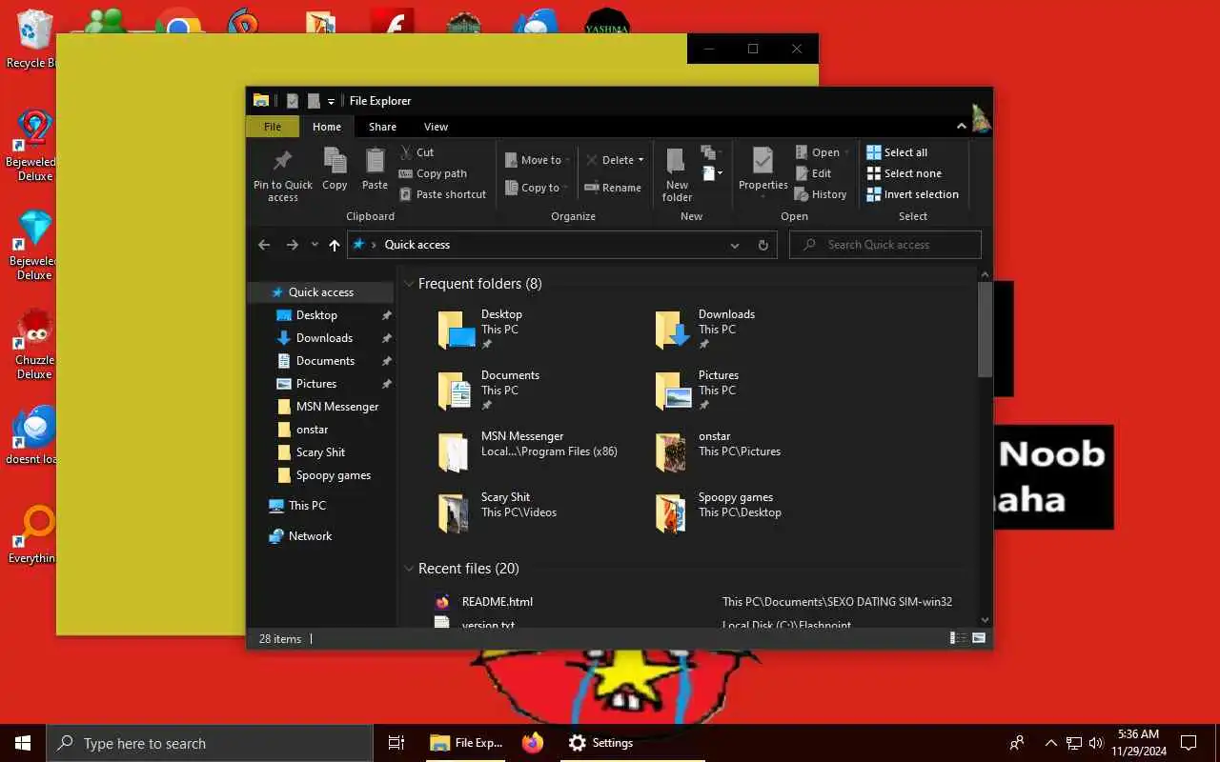This screenshot has width=1220, height=762.
Task: Open Settings from the taskbar
Action: (x=600, y=743)
